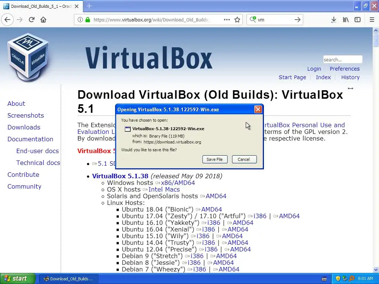The image size is (379, 284).
Task: Open Downloads in the sidebar
Action: click(x=24, y=127)
